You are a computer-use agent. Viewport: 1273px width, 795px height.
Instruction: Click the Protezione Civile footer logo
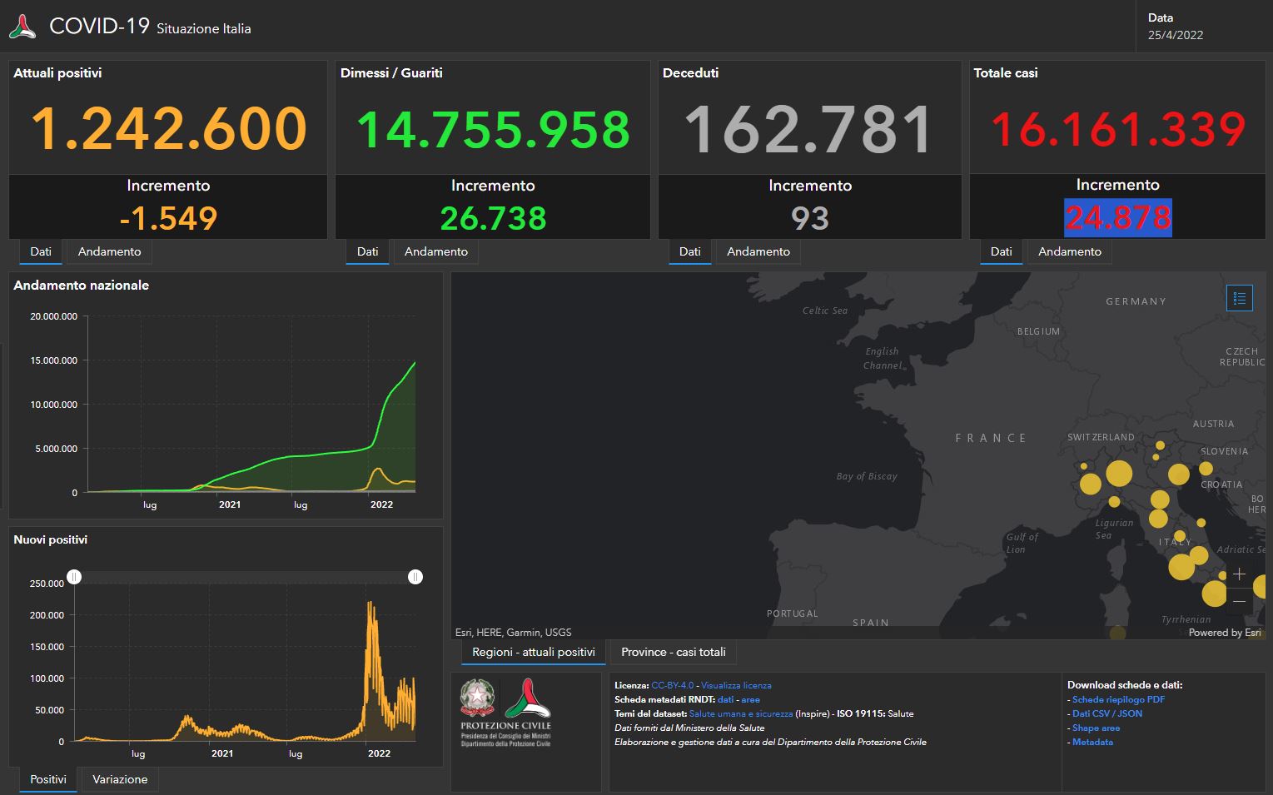[x=528, y=698]
